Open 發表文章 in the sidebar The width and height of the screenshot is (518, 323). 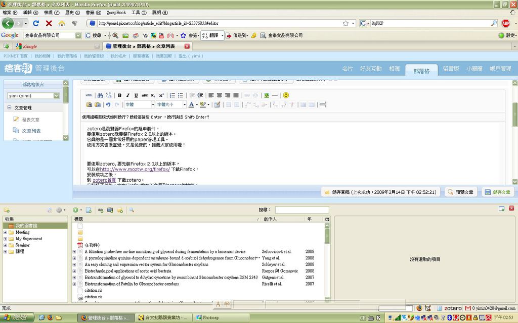30,120
